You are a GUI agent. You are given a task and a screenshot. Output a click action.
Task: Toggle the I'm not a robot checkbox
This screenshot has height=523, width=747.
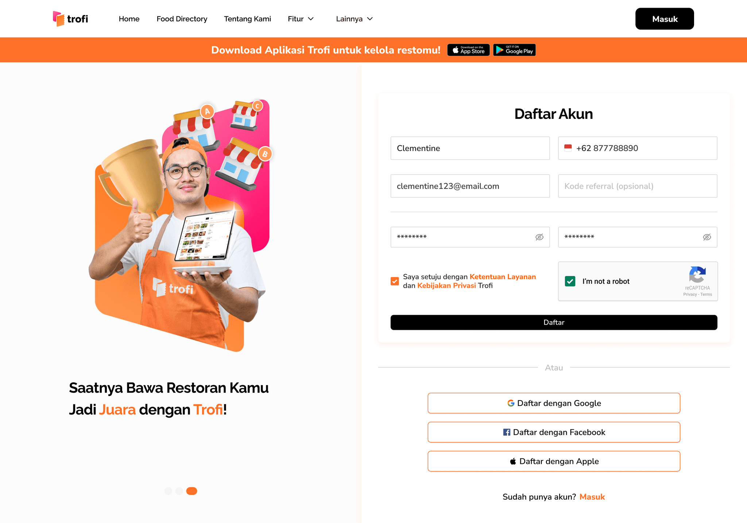570,281
